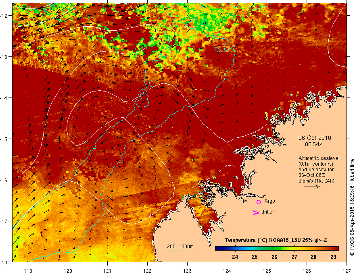Click the longitude axis label 127
Image resolution: width=355 pixels, height=274 pixels.
347,271
